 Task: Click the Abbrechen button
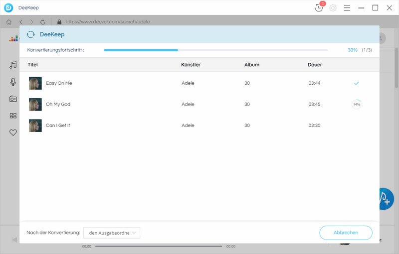346,233
